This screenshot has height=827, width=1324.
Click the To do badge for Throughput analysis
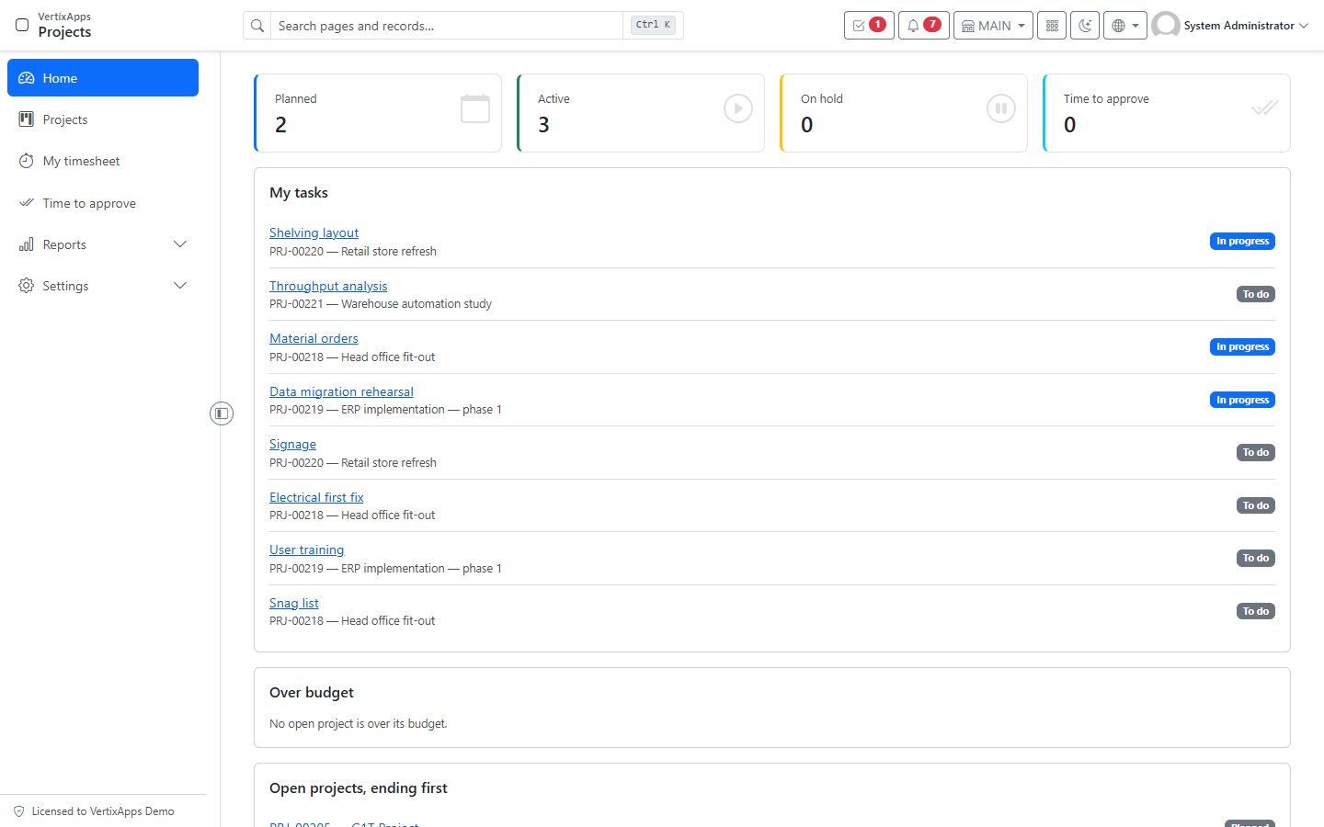(x=1256, y=294)
